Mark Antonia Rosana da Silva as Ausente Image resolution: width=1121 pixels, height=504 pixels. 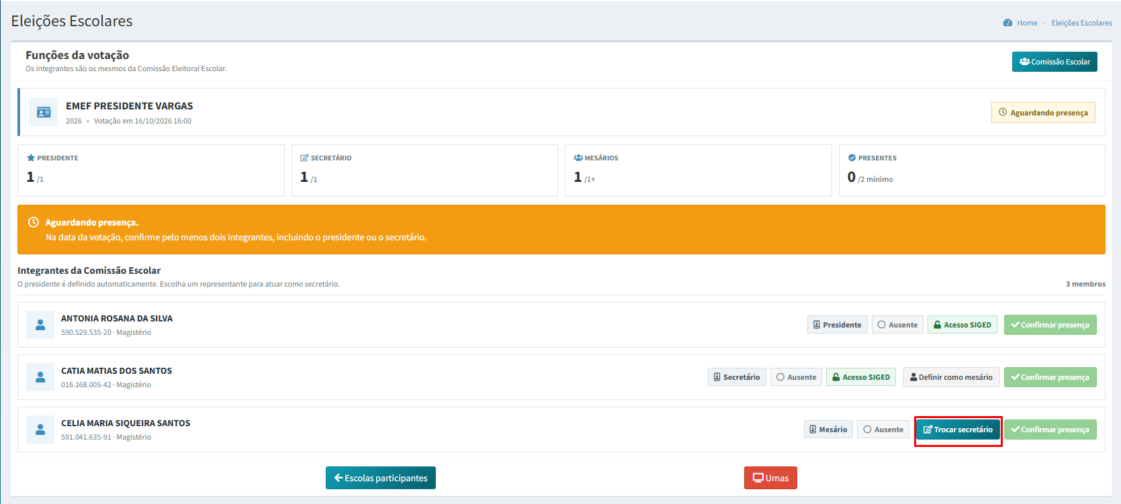click(x=897, y=325)
